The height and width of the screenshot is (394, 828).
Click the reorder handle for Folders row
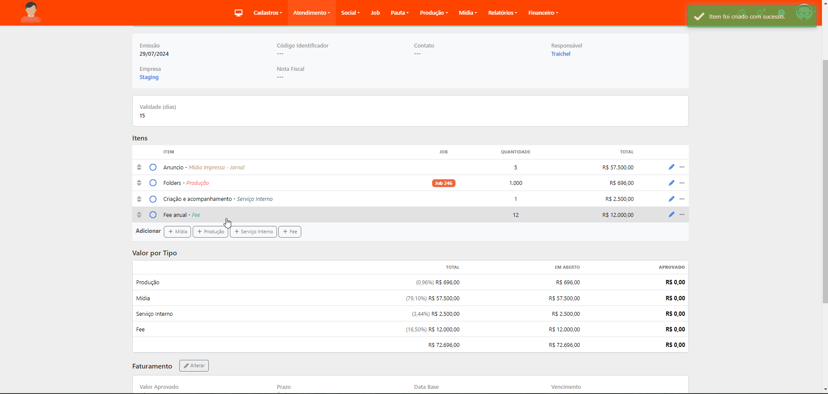click(x=139, y=183)
